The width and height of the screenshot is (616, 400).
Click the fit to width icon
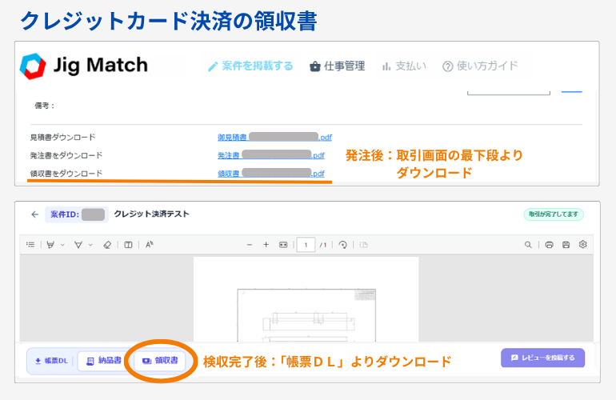283,245
